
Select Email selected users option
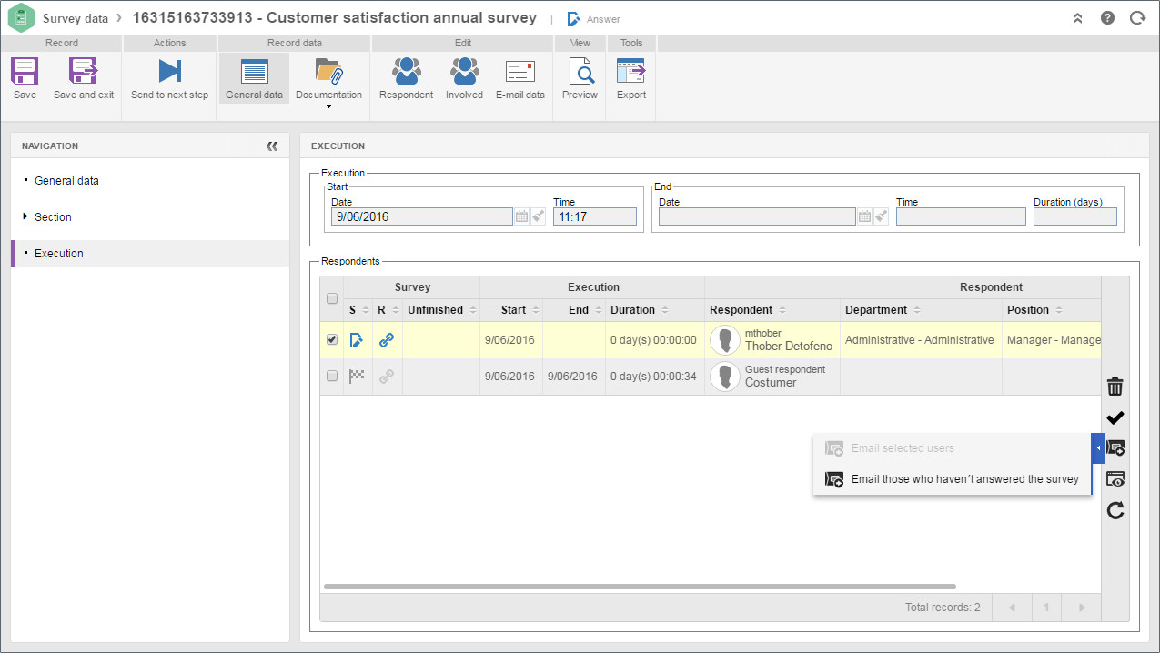point(952,448)
